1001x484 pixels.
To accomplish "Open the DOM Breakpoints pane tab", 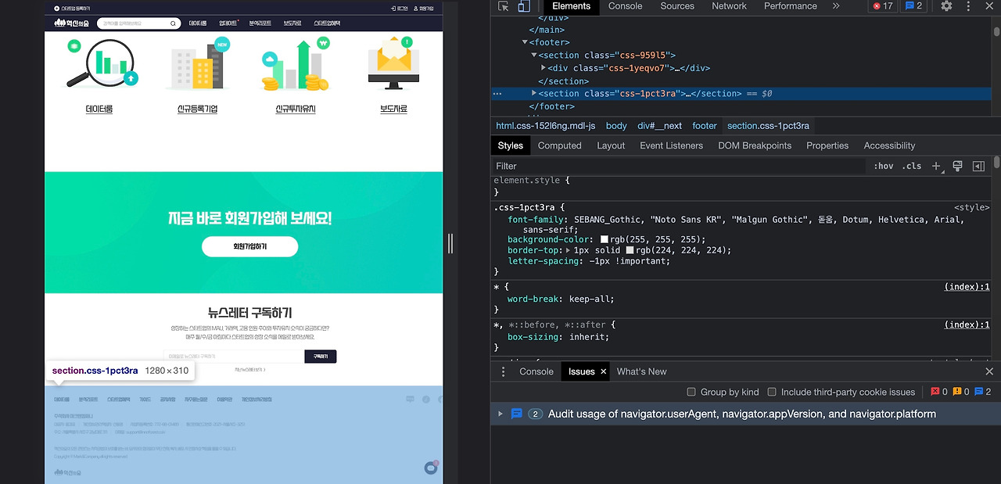I will (x=755, y=145).
